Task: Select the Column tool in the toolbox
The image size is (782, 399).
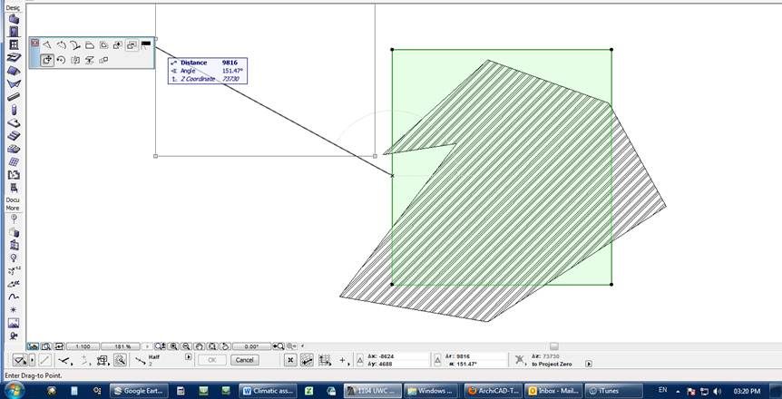Action: (14, 109)
